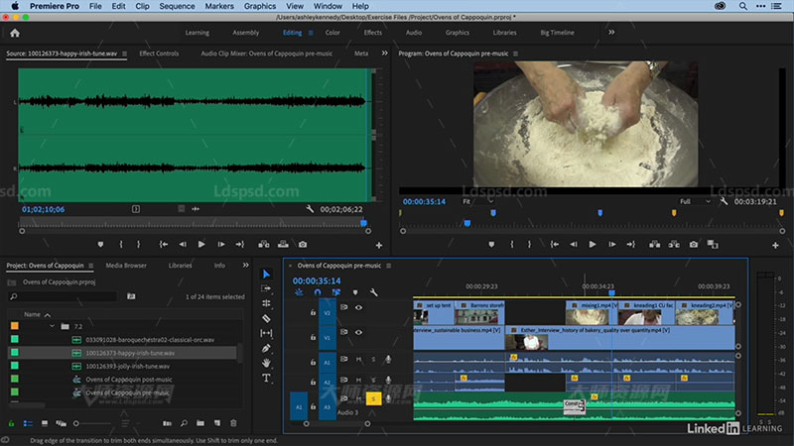
Task: Switch Project panel to List View
Action: [28, 423]
